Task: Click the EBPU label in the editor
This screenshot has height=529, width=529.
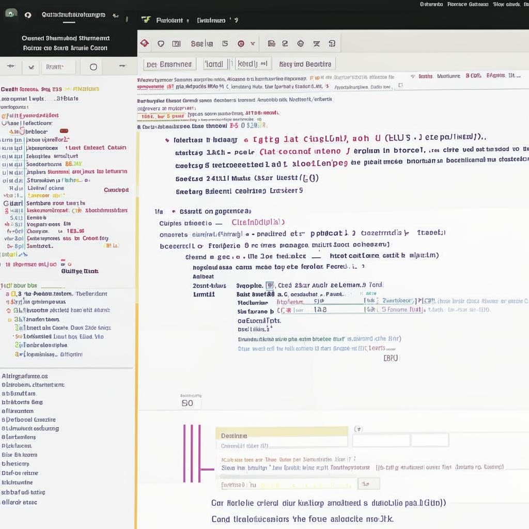Action: click(x=391, y=358)
